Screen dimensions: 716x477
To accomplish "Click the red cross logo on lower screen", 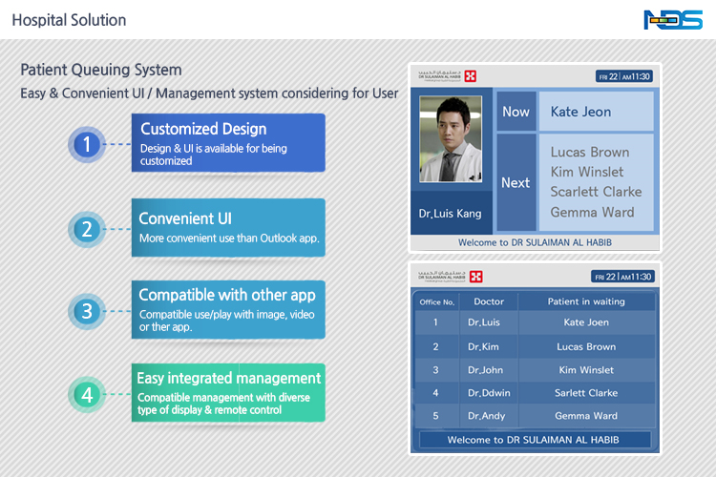I will [x=476, y=277].
